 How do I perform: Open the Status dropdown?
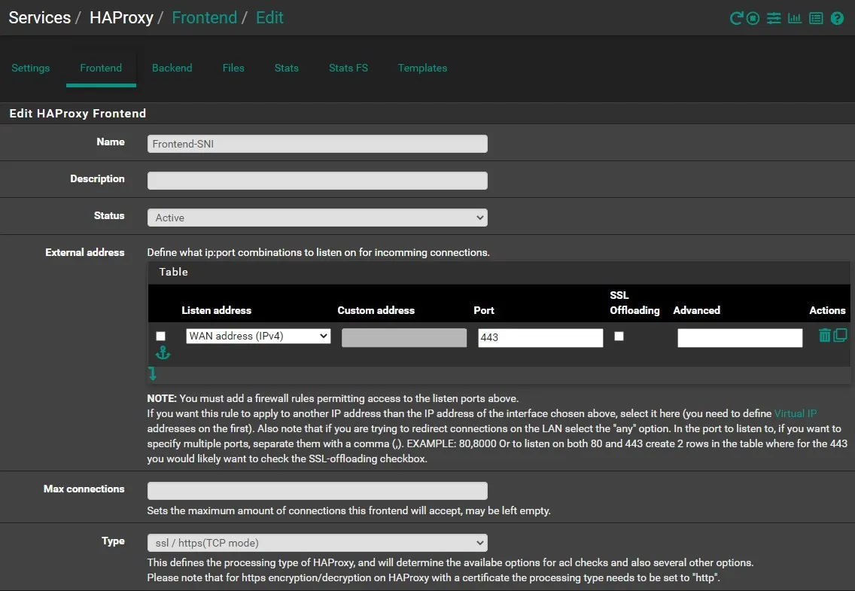317,218
